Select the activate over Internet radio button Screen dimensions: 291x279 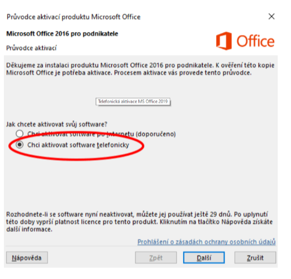coord(19,134)
